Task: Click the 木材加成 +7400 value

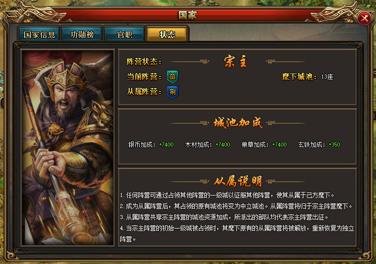Action: point(223,144)
